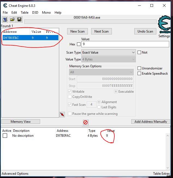
Task: Open the memory region All dropdown
Action: click(x=101, y=72)
